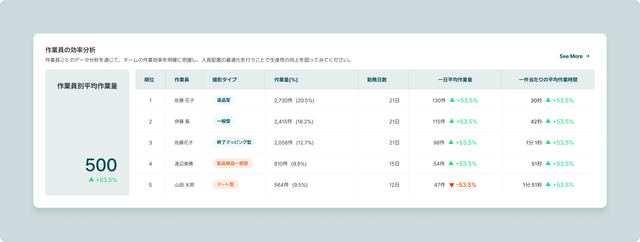Click the マート型 tag
This screenshot has width=640, height=242.
[225, 185]
